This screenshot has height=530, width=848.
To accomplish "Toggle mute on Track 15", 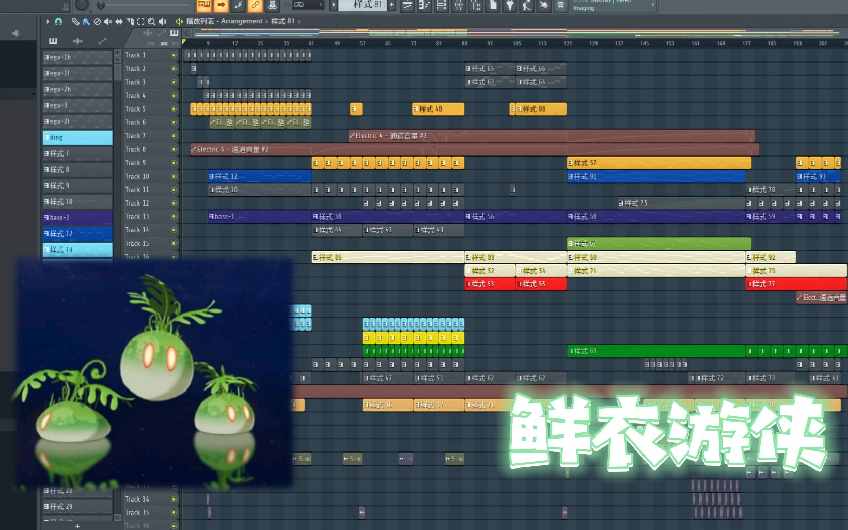I will (174, 243).
